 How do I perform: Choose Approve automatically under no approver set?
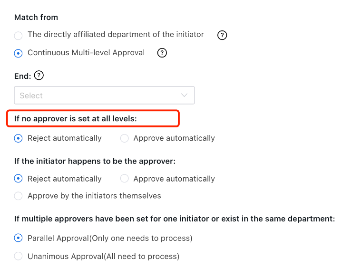[x=124, y=139]
